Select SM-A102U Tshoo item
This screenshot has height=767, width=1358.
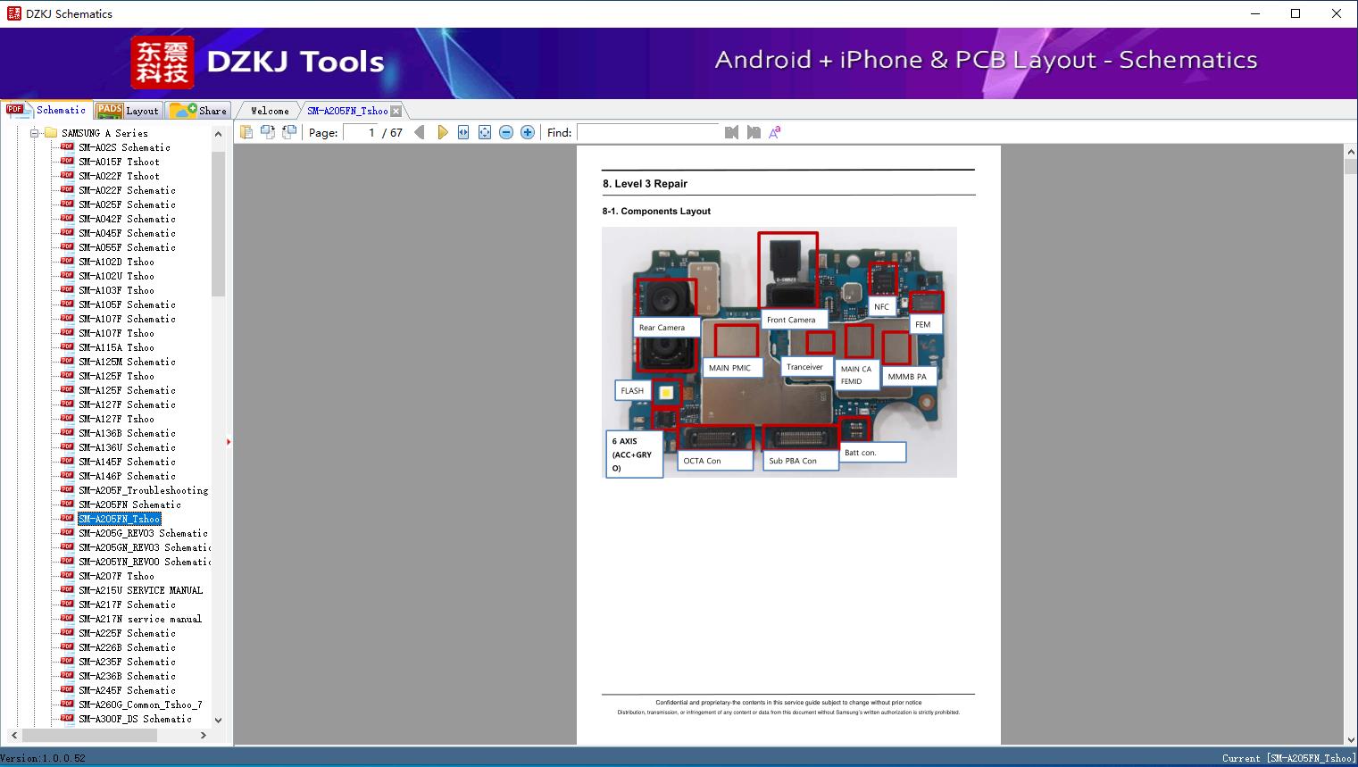click(116, 276)
